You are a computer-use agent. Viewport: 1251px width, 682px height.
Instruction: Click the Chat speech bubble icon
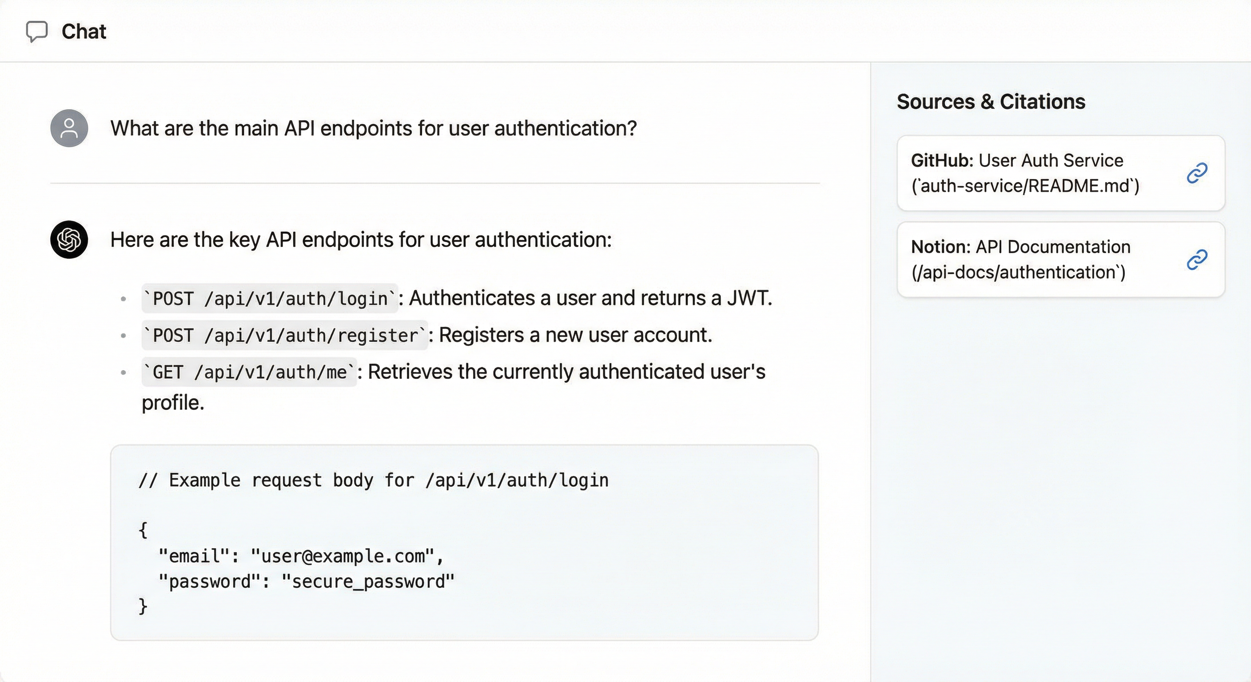36,32
